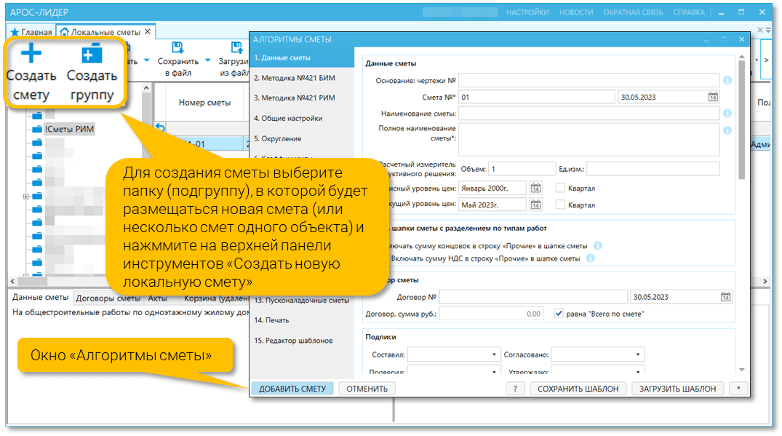This screenshot has width=782, height=436.
Task: Open the Утверждаю dropdown
Action: [x=638, y=371]
